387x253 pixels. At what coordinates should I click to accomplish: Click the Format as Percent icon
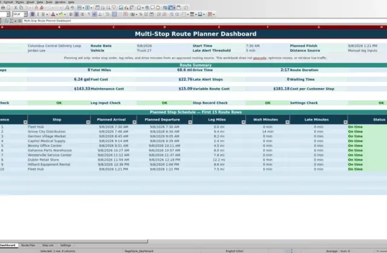(x=141, y=14)
